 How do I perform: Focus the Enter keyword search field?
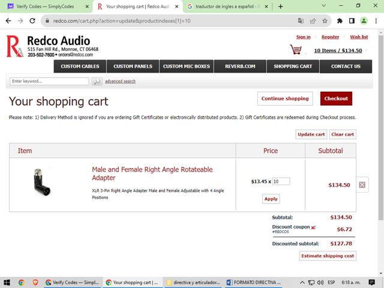coord(49,82)
